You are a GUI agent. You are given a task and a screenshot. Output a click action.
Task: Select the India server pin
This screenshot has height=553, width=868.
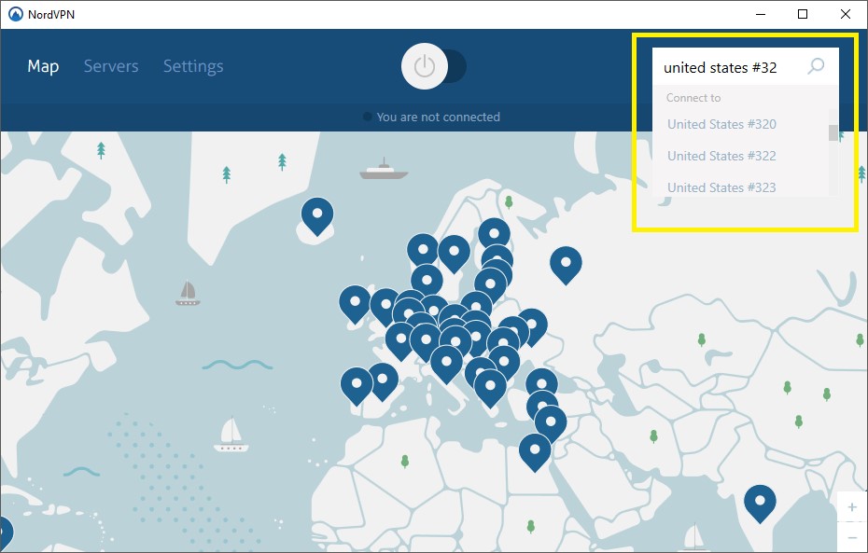tap(760, 504)
